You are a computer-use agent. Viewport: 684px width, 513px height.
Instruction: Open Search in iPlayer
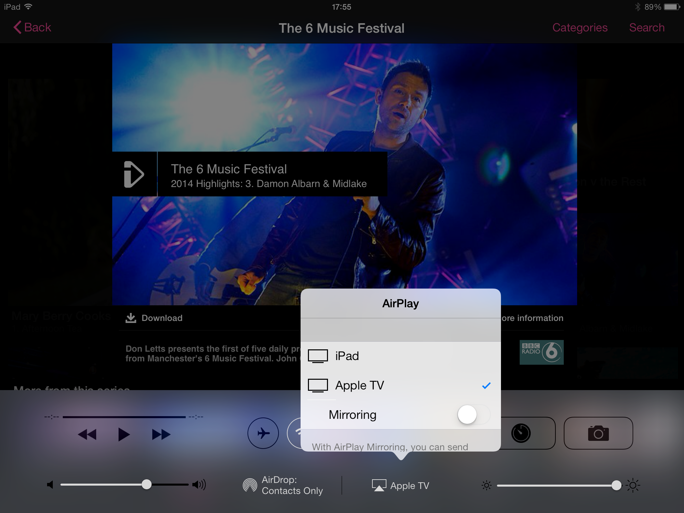coord(647,27)
